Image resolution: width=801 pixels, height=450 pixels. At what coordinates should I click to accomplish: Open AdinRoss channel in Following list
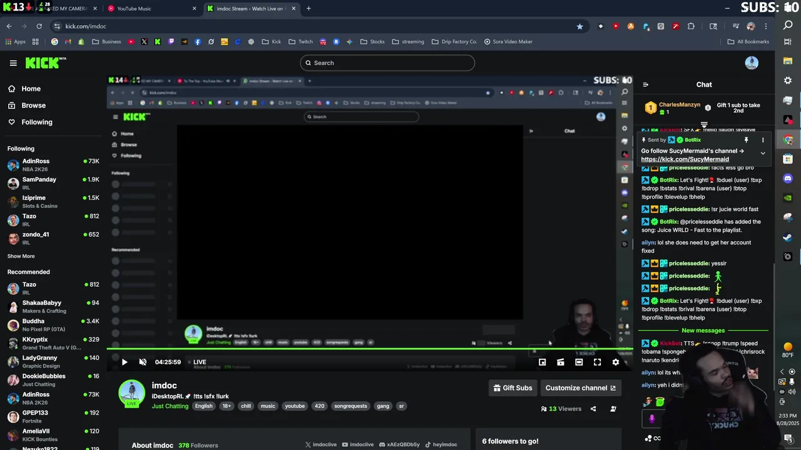point(53,165)
